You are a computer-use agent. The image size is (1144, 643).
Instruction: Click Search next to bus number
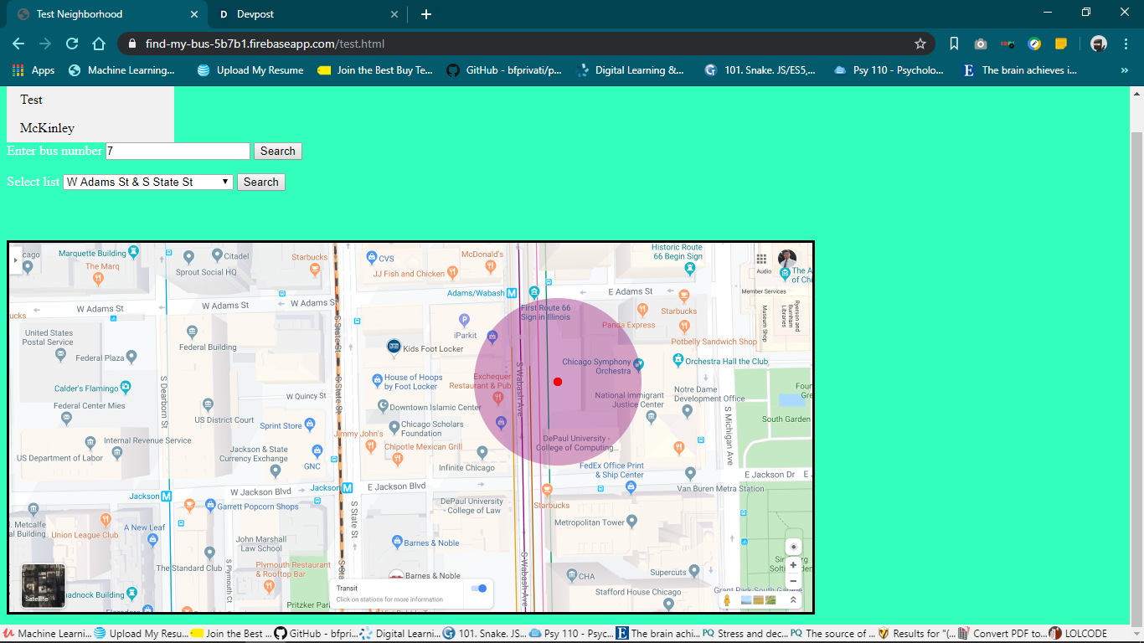pyautogui.click(x=278, y=151)
